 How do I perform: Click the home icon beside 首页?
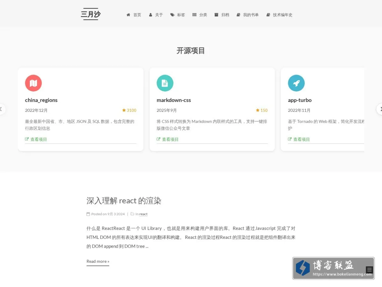128,15
